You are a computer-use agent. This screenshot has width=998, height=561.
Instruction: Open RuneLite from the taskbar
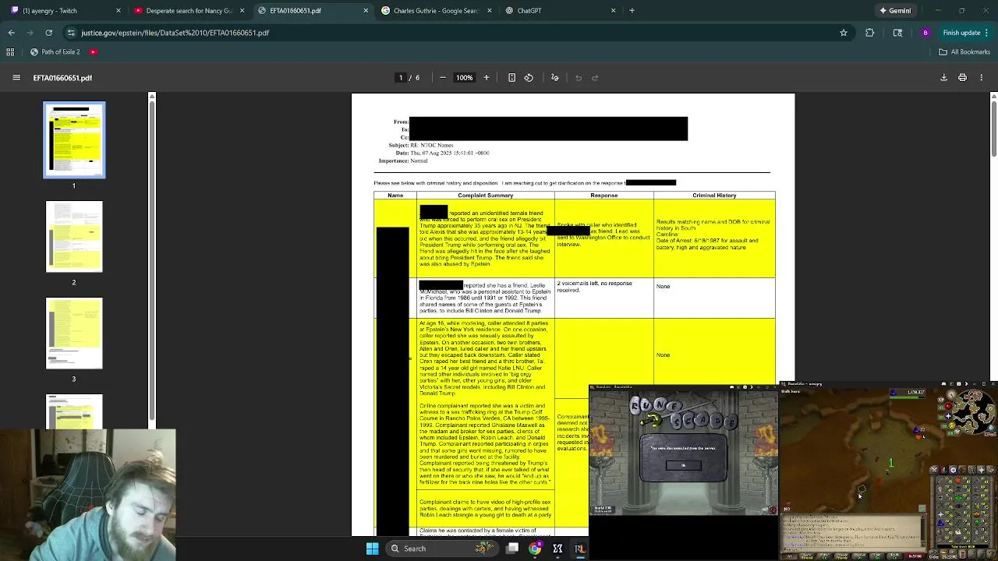coord(580,549)
